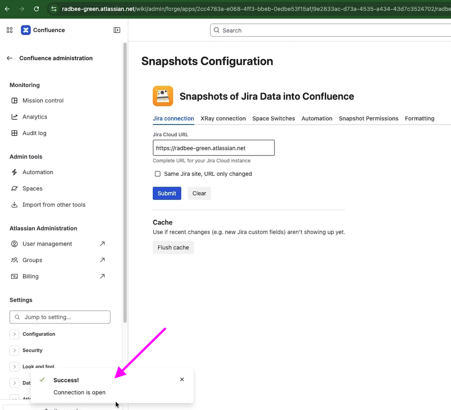Image resolution: width=451 pixels, height=410 pixels.
Task: Click the browser forward arrow
Action: pyautogui.click(x=22, y=9)
